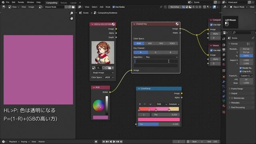Image resolution: width=256 pixels, height=144 pixels.
Task: Toggle the Use Nodes checkbox
Action: coord(114,7)
